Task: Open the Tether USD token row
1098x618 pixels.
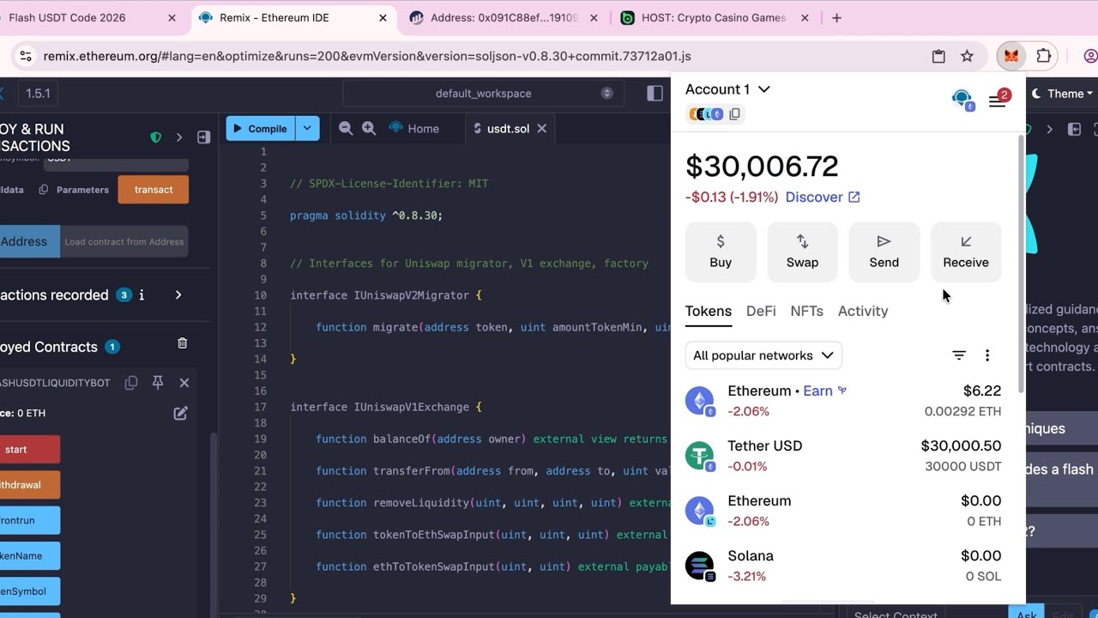Action: click(x=843, y=456)
